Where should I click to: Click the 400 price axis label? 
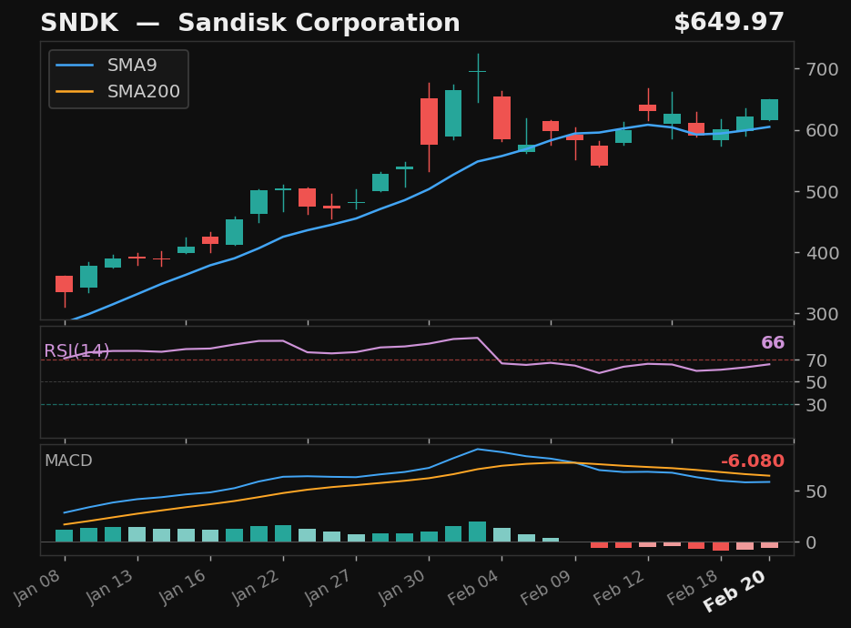point(822,253)
